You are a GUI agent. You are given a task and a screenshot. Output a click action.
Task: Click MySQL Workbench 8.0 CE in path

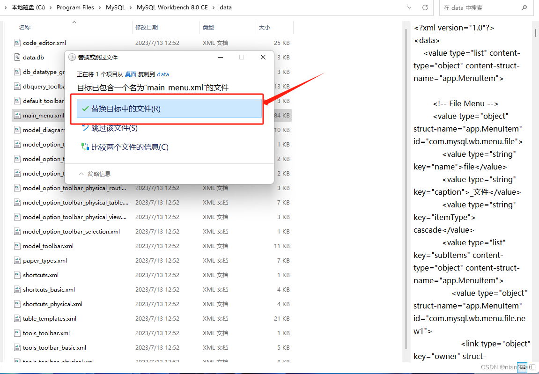click(x=172, y=7)
